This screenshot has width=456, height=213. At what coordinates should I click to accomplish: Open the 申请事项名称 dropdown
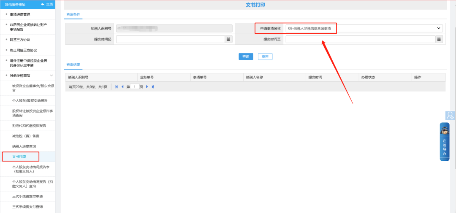(x=364, y=28)
